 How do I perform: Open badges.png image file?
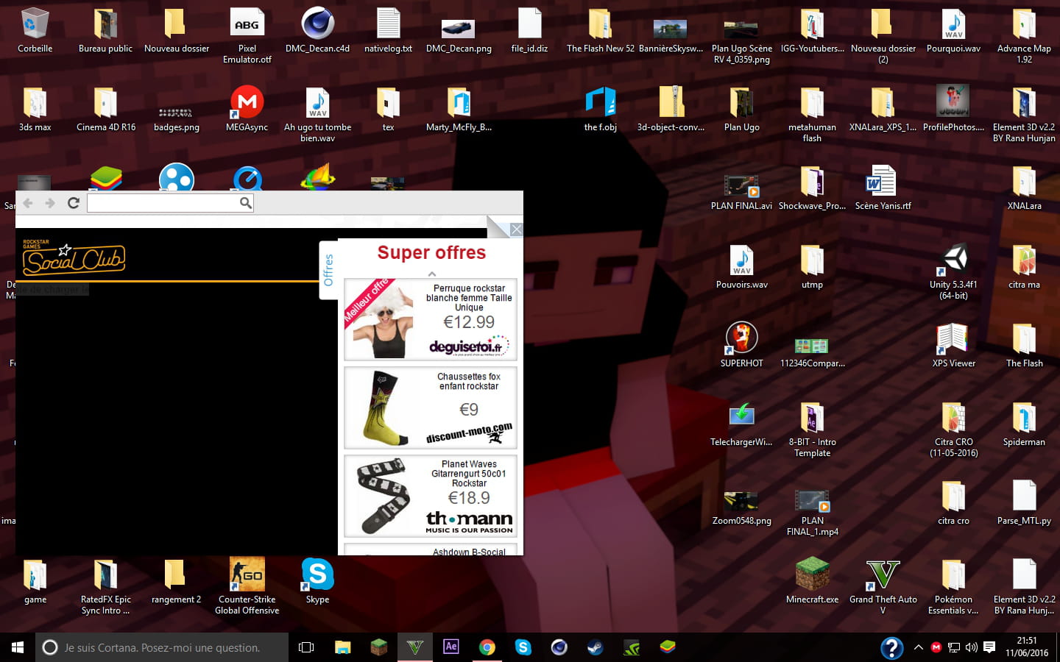tap(176, 119)
